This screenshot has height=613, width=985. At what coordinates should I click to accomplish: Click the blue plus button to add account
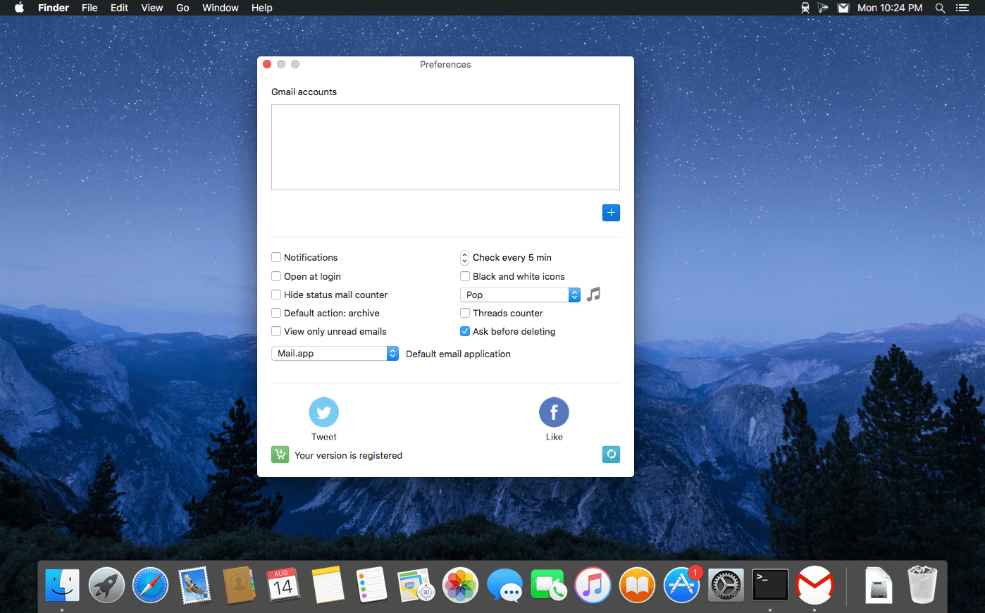611,213
